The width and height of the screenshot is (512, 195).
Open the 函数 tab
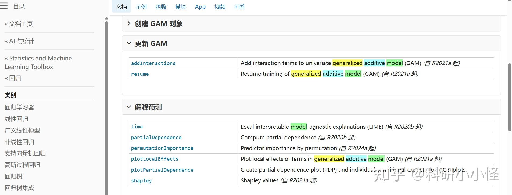pyautogui.click(x=161, y=7)
